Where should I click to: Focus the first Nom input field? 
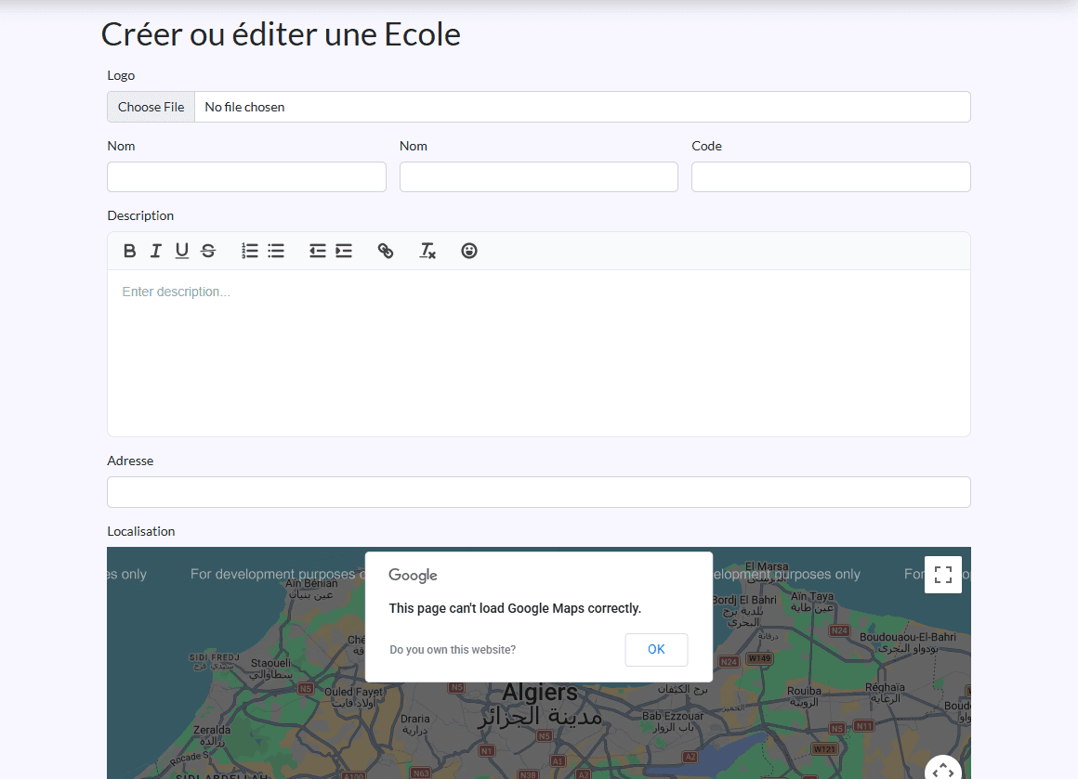[x=247, y=177]
